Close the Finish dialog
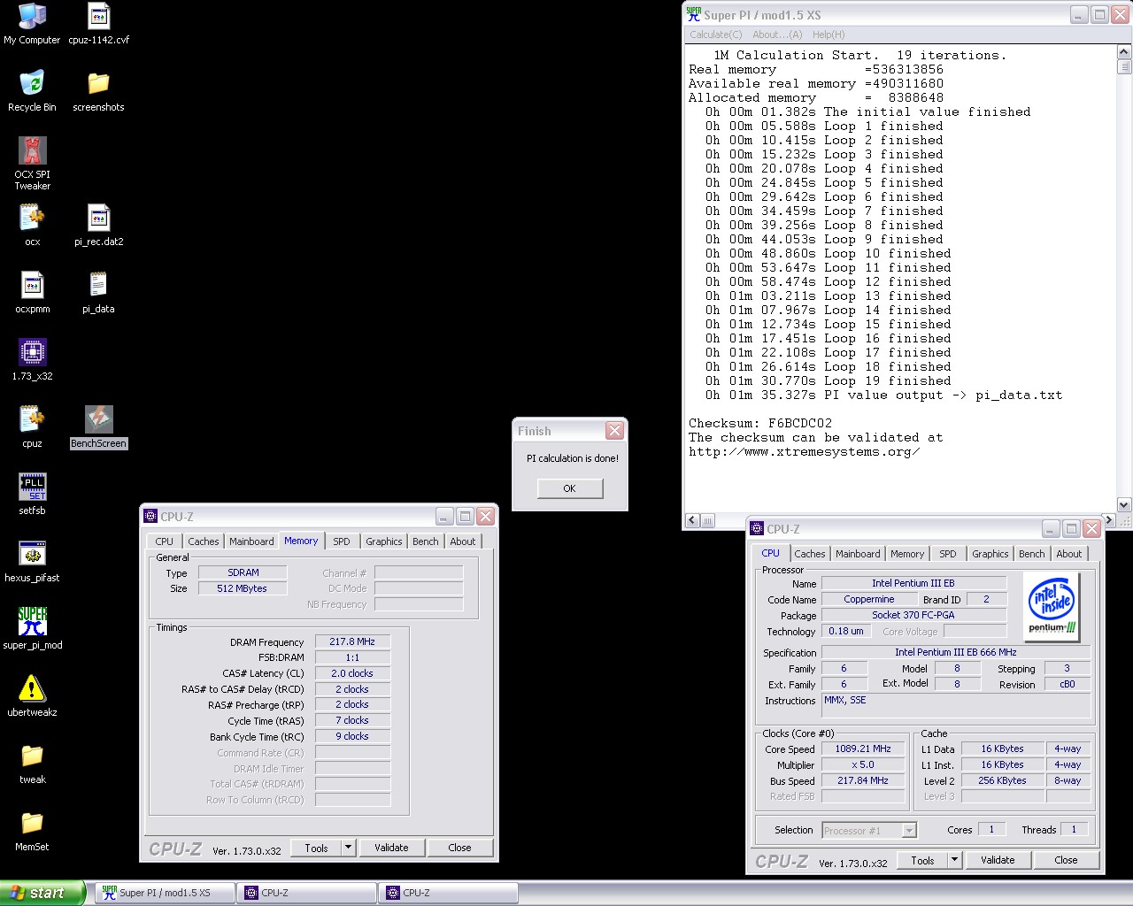This screenshot has width=1133, height=906. [x=614, y=431]
